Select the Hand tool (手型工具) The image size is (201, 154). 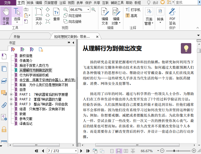6,16
